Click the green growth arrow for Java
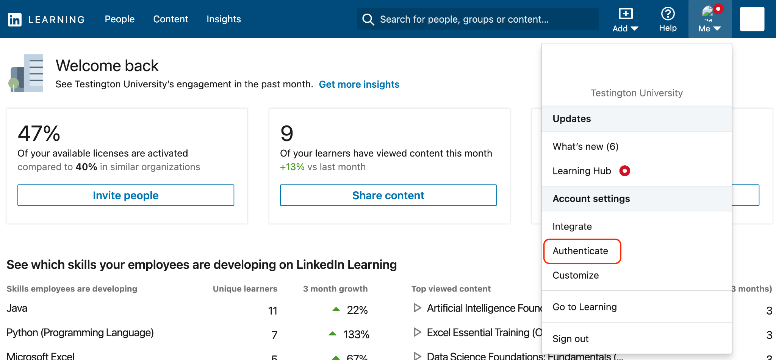 pyautogui.click(x=336, y=309)
